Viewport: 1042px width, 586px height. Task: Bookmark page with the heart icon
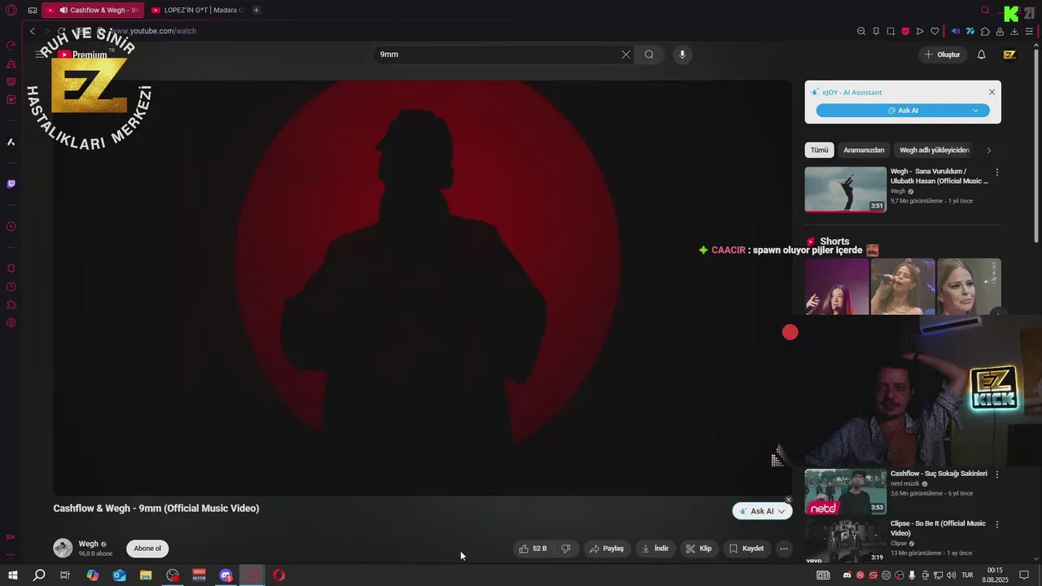click(x=935, y=31)
